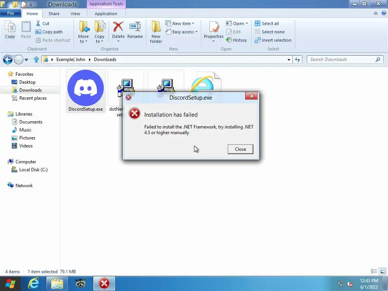Click Invert selection in the ribbon

click(x=273, y=40)
